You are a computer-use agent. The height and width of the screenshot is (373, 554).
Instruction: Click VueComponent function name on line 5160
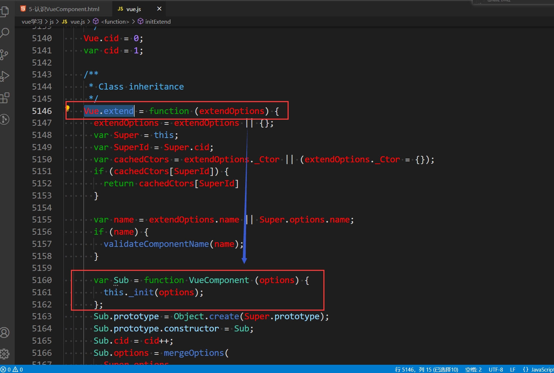219,280
